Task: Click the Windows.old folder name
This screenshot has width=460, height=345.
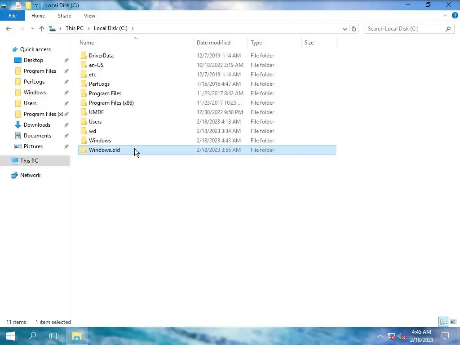Action: [x=104, y=150]
